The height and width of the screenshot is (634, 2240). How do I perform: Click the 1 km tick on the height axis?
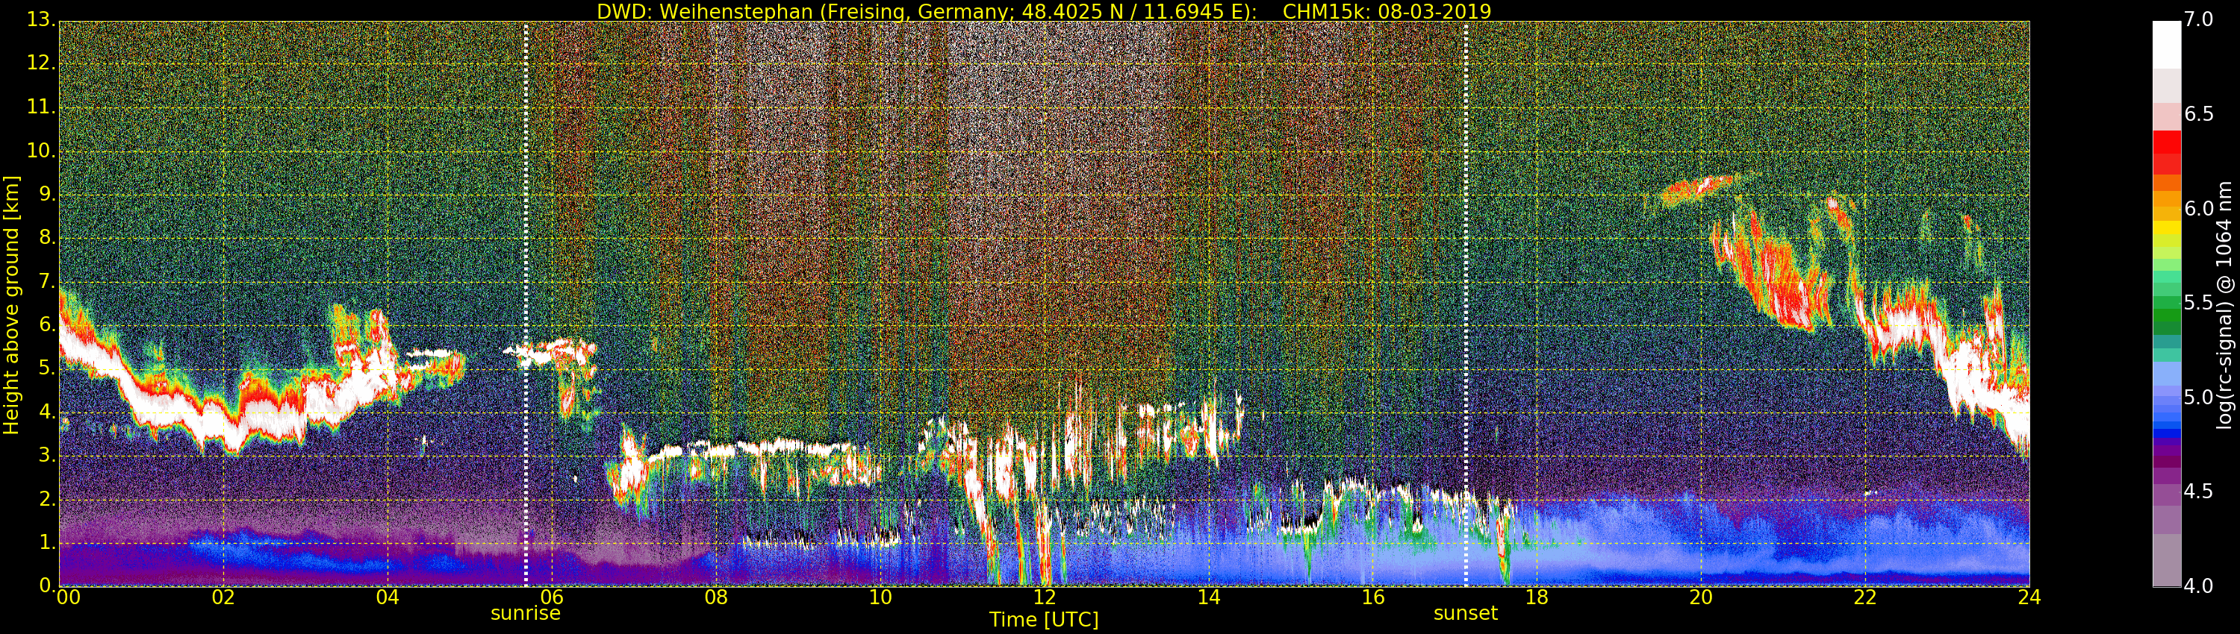(x=46, y=543)
